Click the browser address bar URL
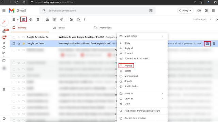 pos(56,2)
